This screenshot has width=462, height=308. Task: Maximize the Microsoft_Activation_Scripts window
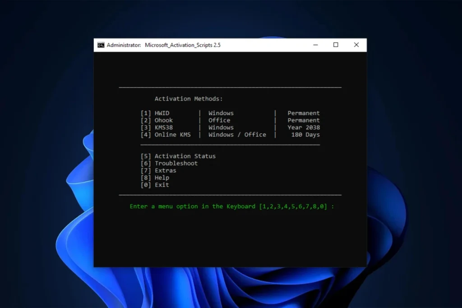(336, 45)
